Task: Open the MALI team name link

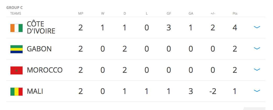Action: click(35, 91)
